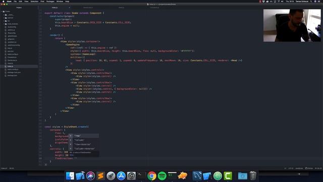This screenshot has height=182, width=323.
Task: Open the Downloads folder in the Dock
Action: click(x=242, y=176)
